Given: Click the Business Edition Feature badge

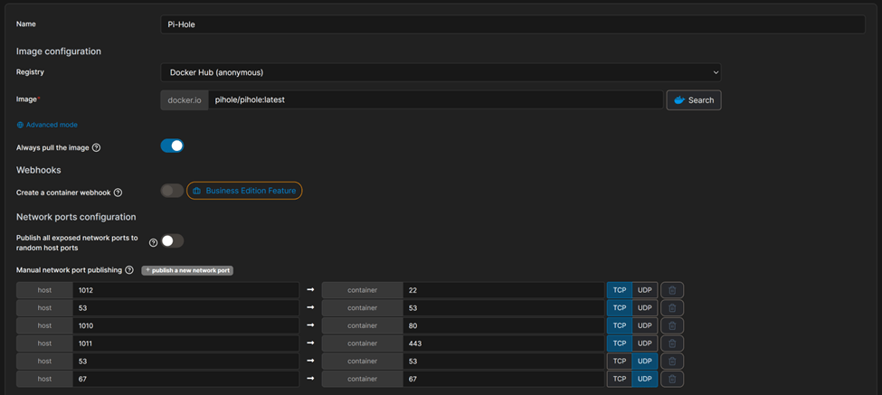Looking at the screenshot, I should coord(244,191).
